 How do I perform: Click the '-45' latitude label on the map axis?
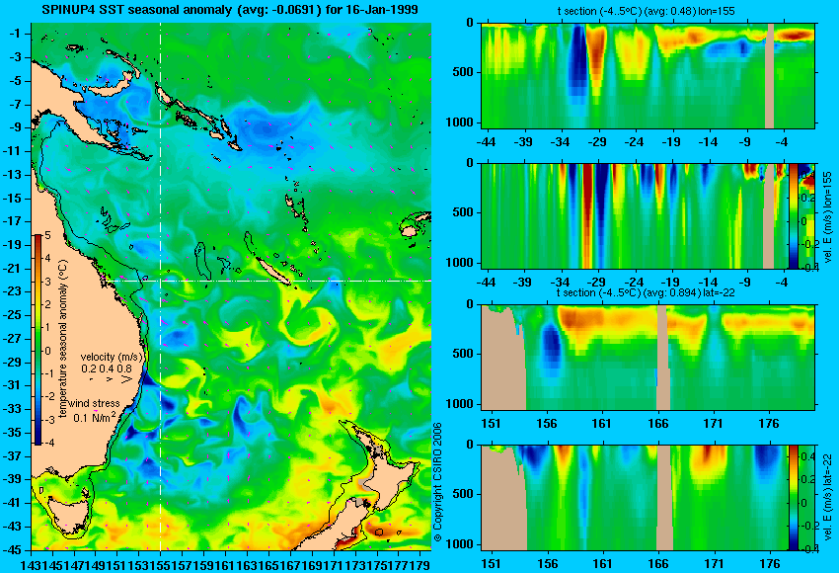tap(12, 549)
